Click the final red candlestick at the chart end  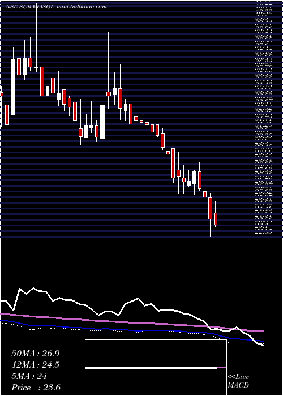[x=216, y=219]
